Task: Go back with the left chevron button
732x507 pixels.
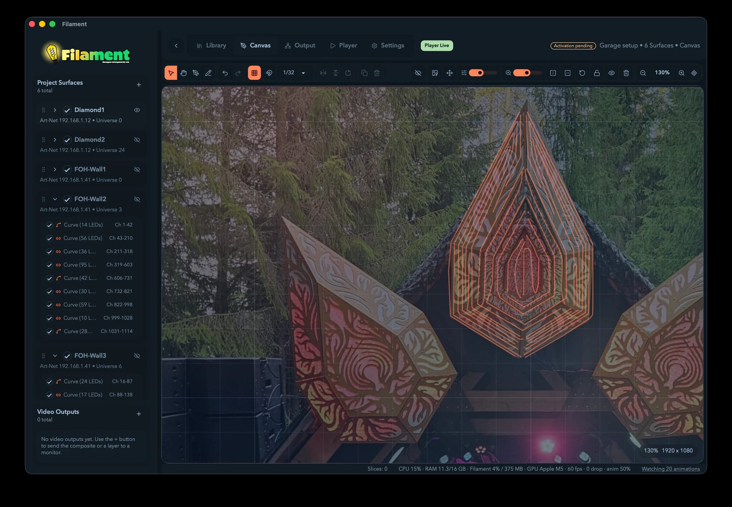Action: (x=176, y=45)
